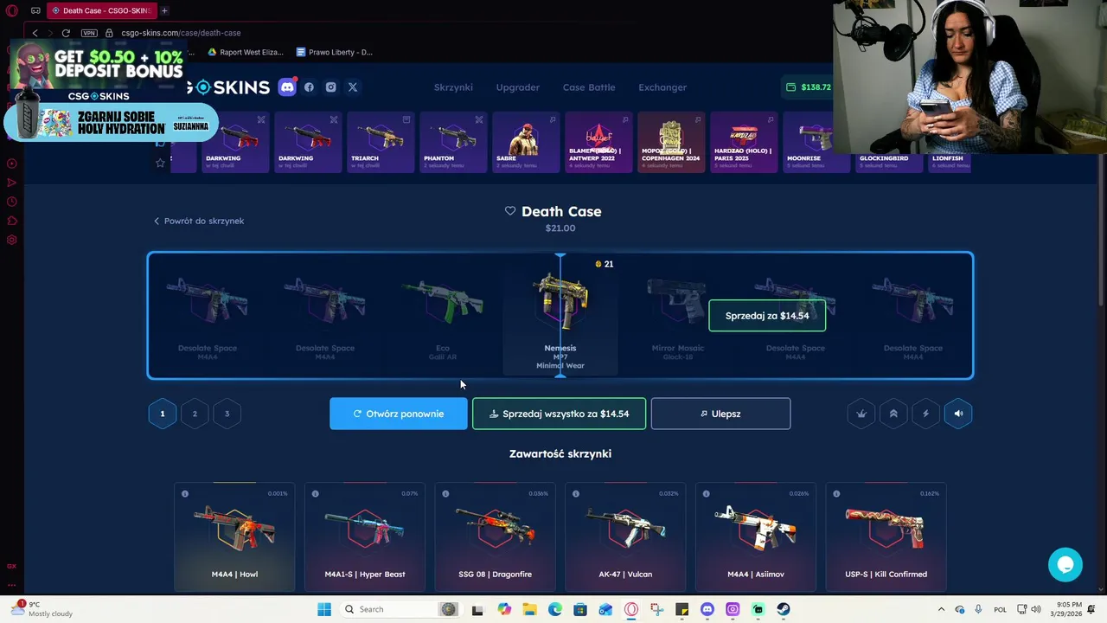This screenshot has height=623, width=1107.
Task: Go back via Powrót do skrzynek
Action: click(199, 221)
